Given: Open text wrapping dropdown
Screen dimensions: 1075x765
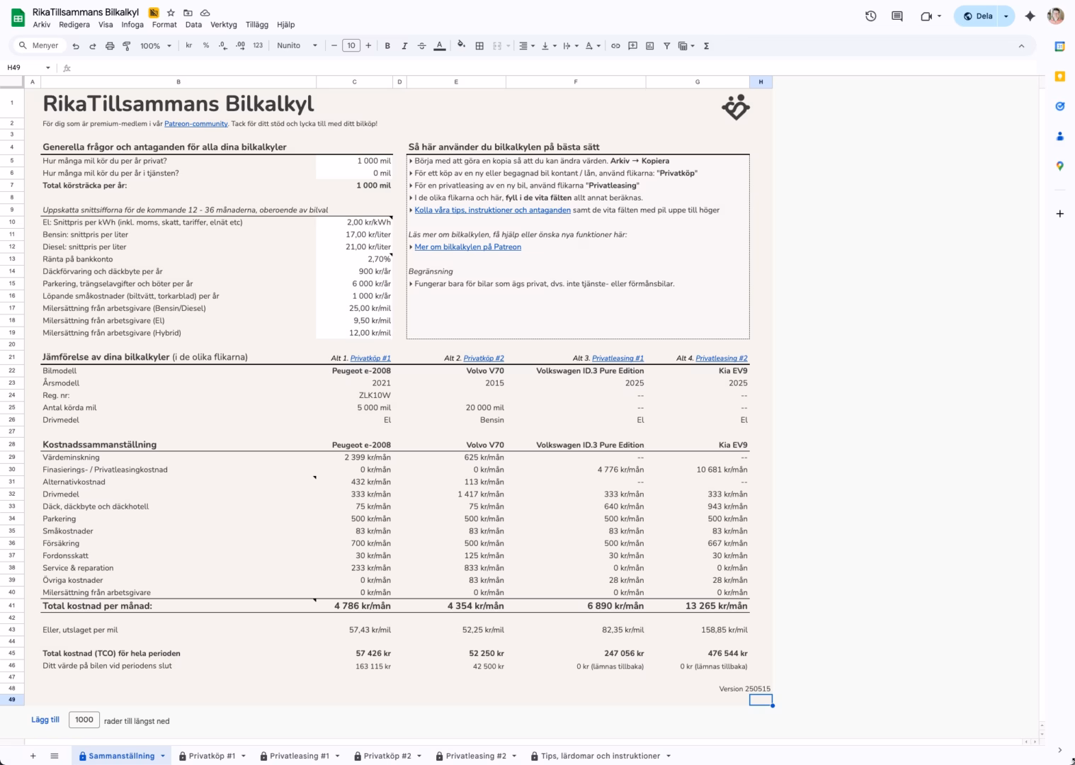Looking at the screenshot, I should 571,45.
